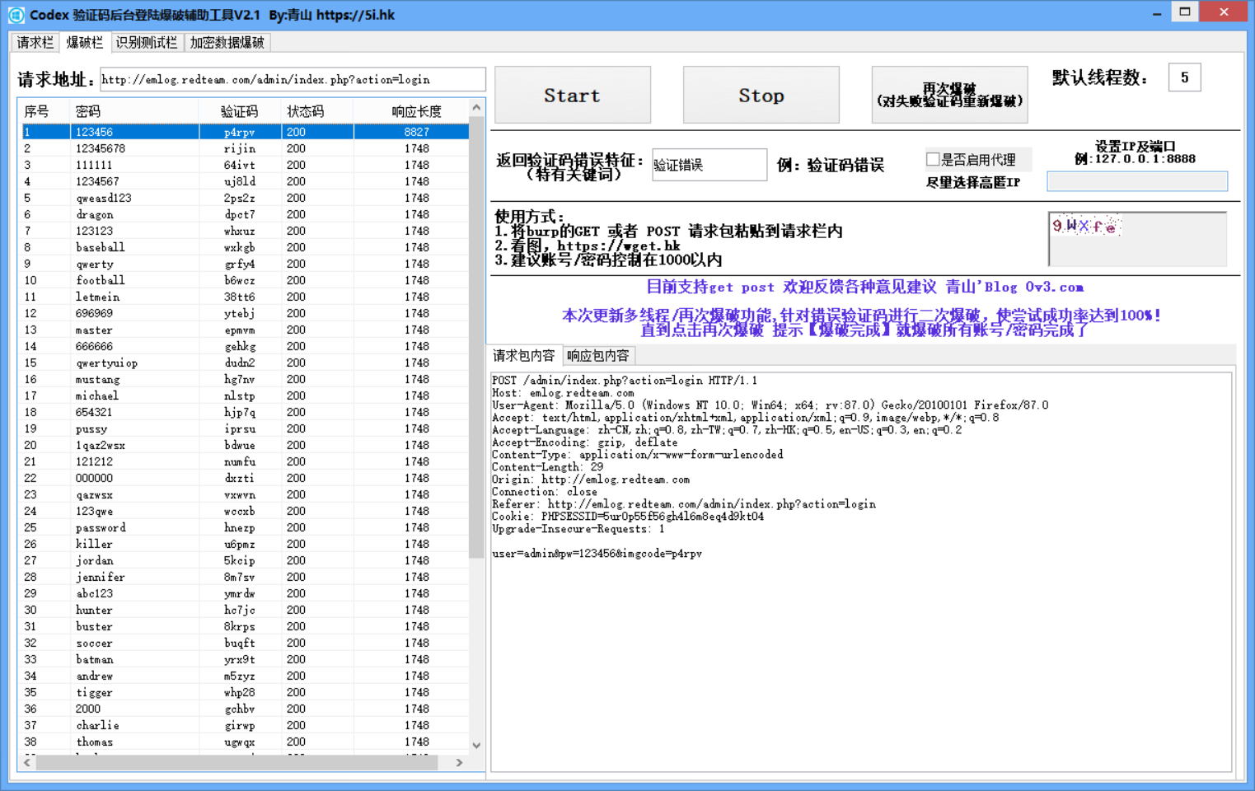The height and width of the screenshot is (791, 1255).
Task: Sort by 密码 column header
Action: point(134,111)
